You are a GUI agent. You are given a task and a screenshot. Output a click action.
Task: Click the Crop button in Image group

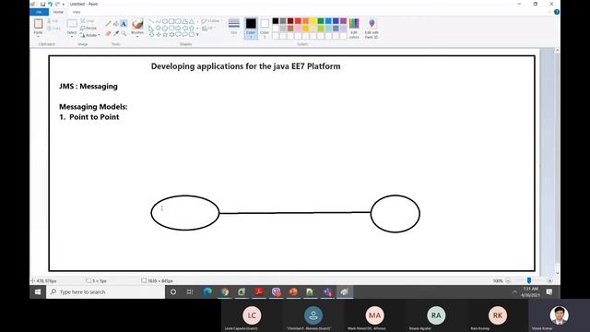(x=88, y=20)
